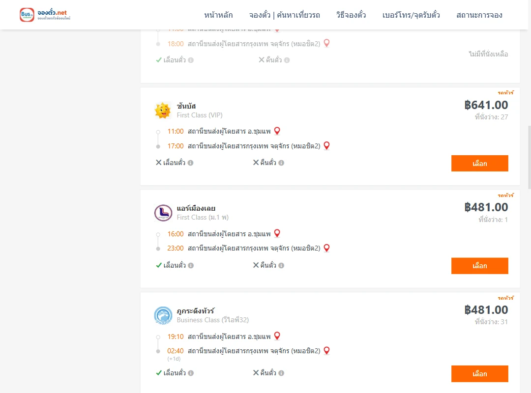
Task: Show map pin for แอร์เมืองเลย 23:00 arrival
Action: (x=327, y=248)
